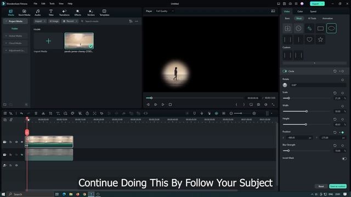The image size is (351, 197).
Task: Switch to the Speed tab
Action: coord(313,11)
